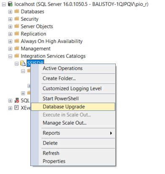
Task: Click the Always On High Availability folder icon
Action: pyautogui.click(x=17, y=41)
